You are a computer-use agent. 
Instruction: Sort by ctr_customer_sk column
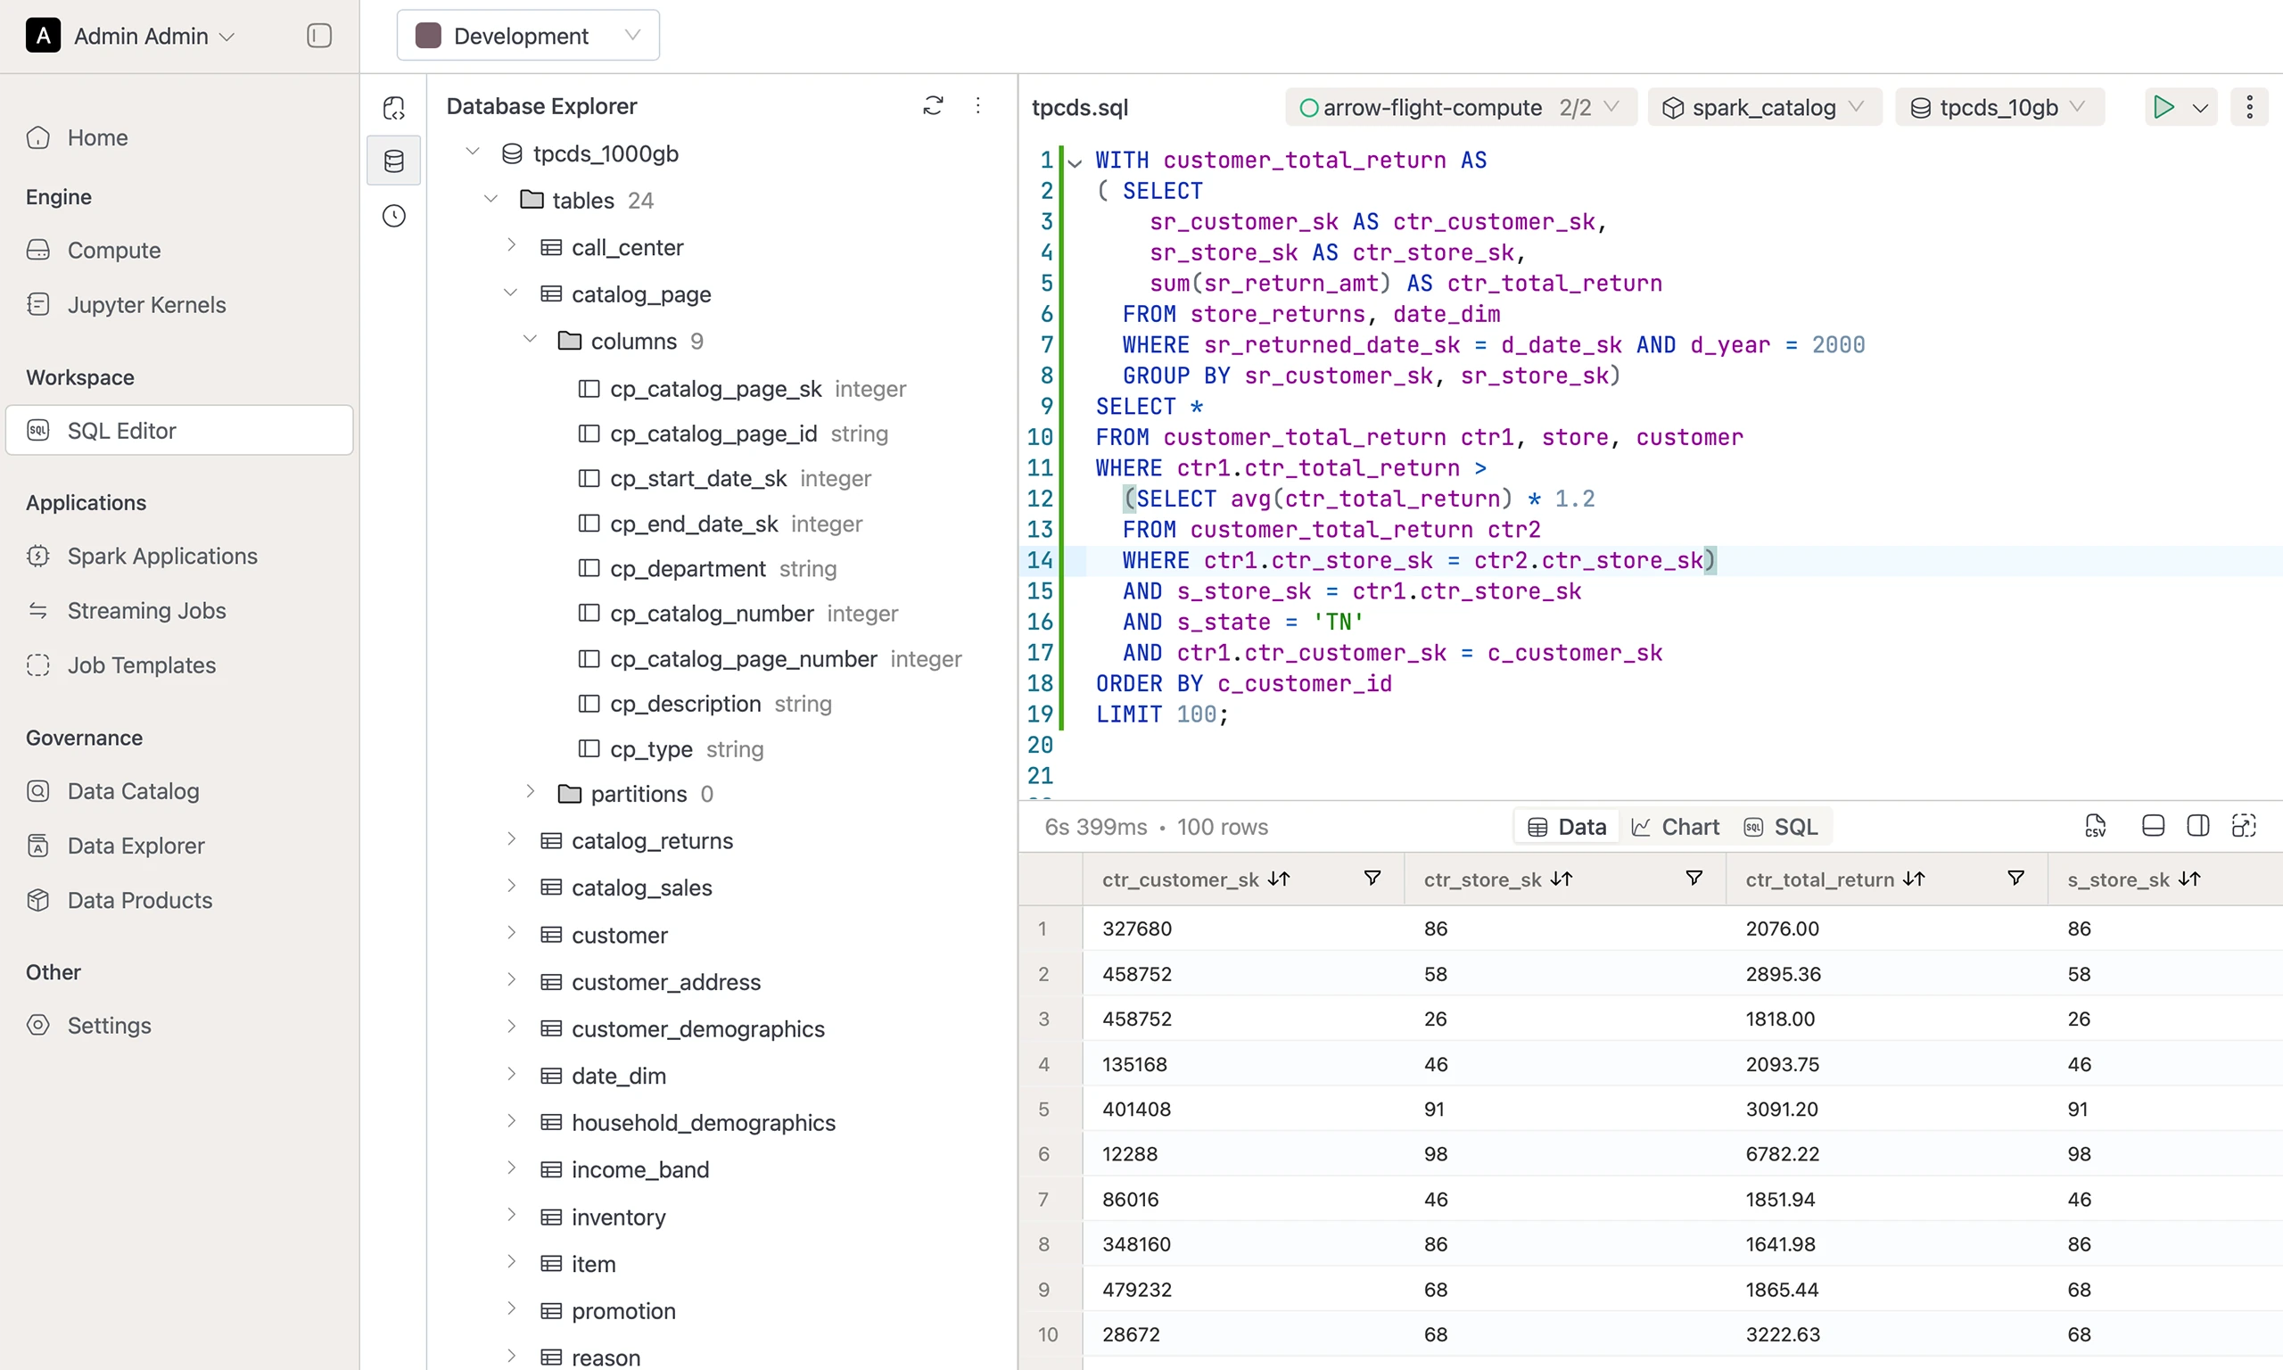(1279, 879)
